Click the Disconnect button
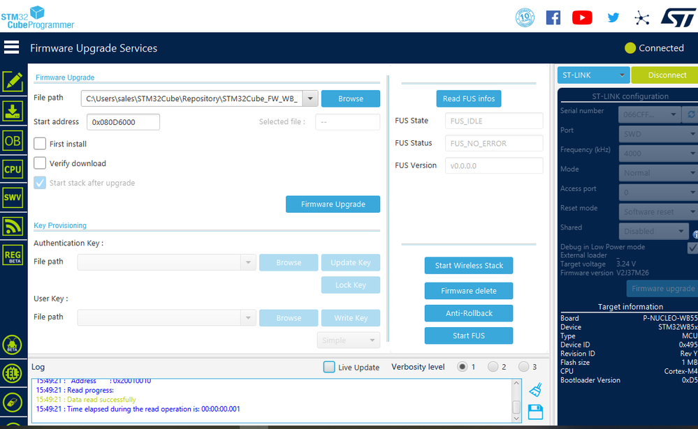698x429 pixels. tap(664, 75)
